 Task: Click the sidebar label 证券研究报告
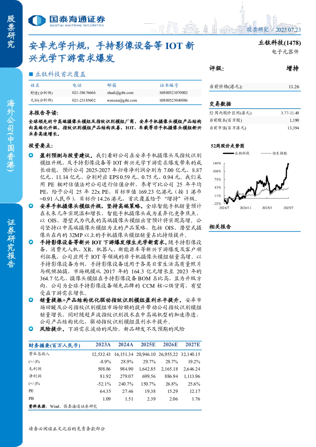11,243
